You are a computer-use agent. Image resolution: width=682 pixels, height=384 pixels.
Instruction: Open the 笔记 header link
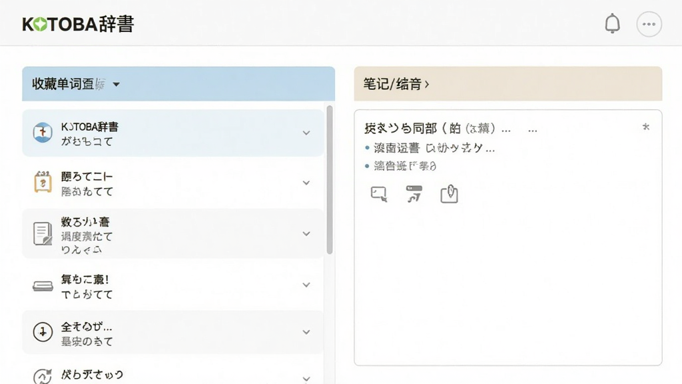396,83
